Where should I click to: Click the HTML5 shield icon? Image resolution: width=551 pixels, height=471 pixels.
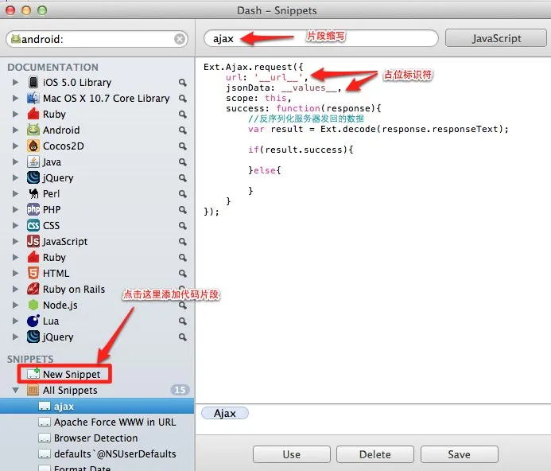coord(33,274)
